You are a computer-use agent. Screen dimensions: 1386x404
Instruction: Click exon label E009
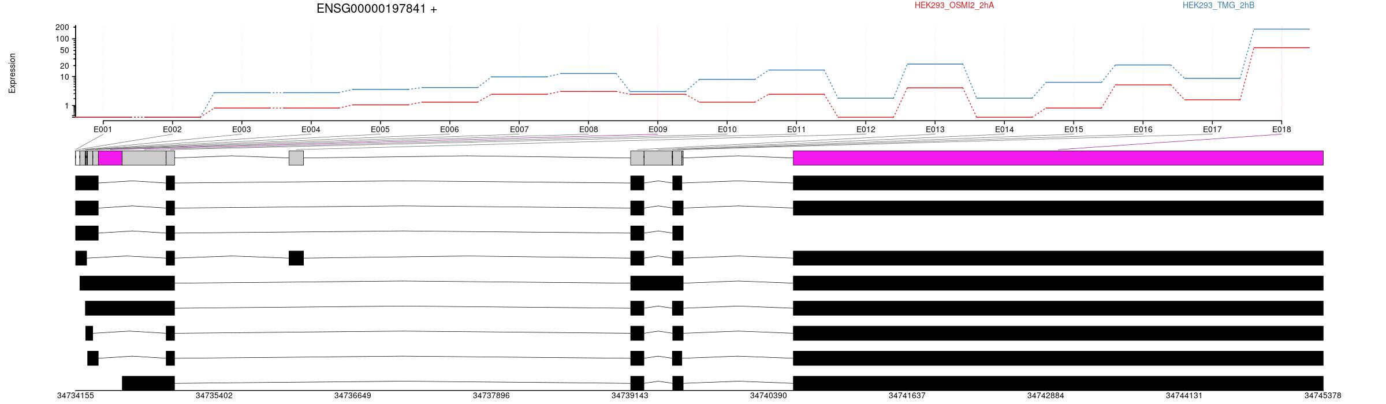pos(658,130)
